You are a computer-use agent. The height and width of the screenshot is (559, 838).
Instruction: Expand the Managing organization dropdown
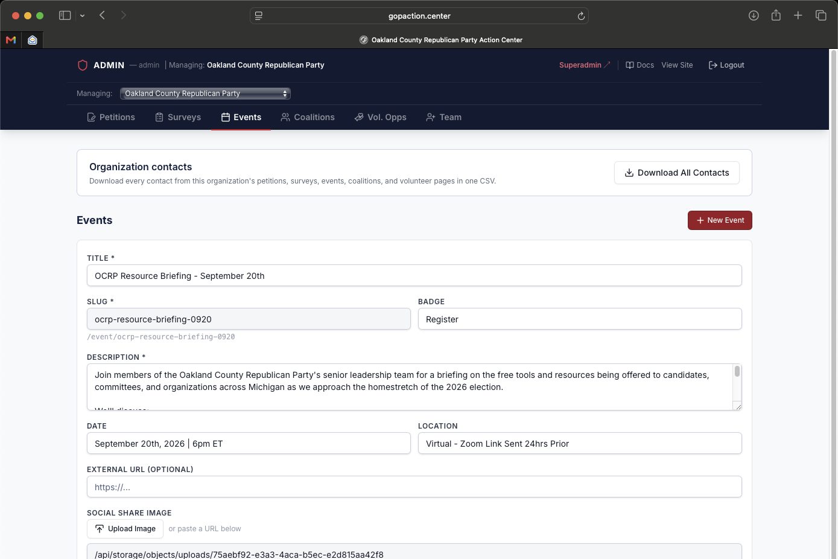(205, 94)
